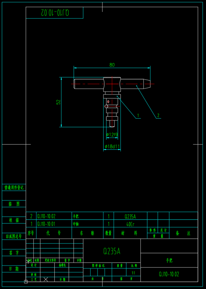
Task: Click the 序号 column header
Action: (x=31, y=233)
